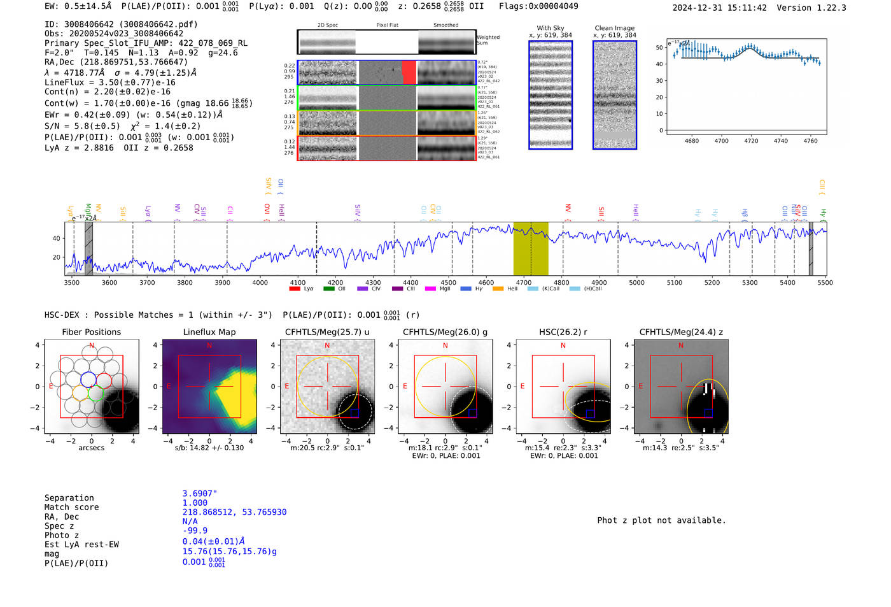Click the LineFlux = 3.50(±0.77)e-16 line
891x607 pixels.
110,83
